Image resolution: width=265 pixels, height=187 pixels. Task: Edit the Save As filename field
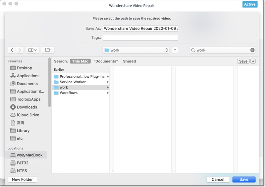pos(140,28)
